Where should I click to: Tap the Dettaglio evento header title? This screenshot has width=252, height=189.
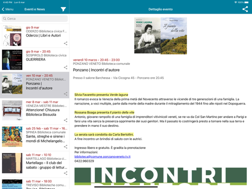161,9
